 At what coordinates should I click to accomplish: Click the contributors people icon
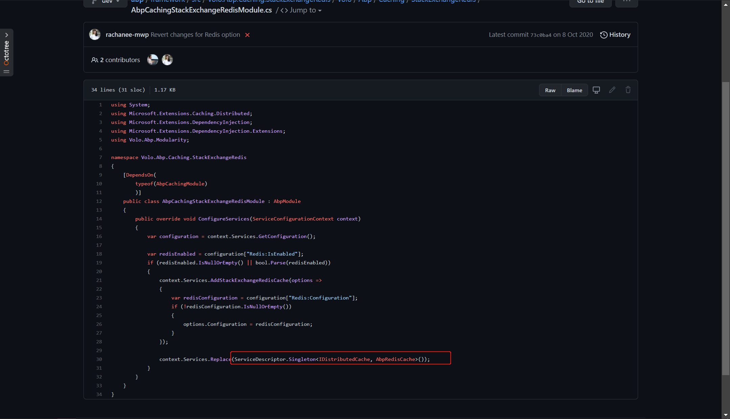coord(95,60)
